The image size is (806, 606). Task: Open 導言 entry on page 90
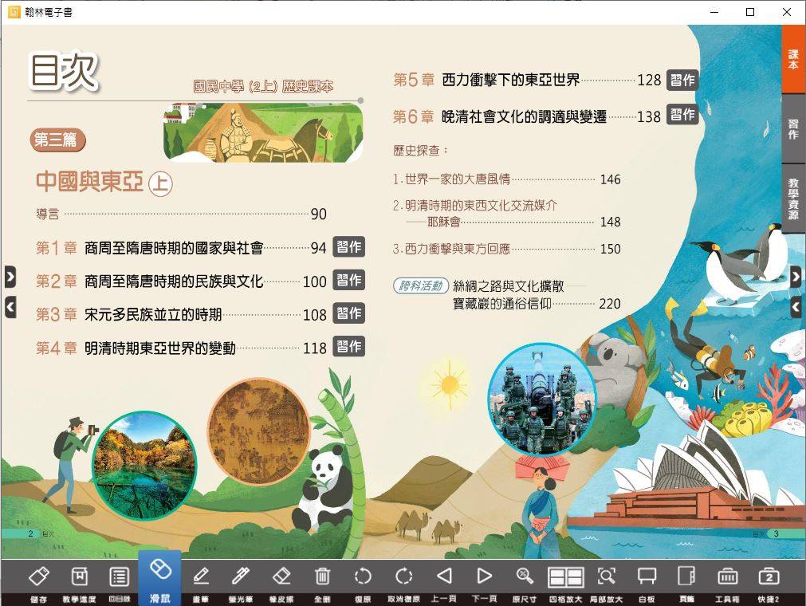181,214
